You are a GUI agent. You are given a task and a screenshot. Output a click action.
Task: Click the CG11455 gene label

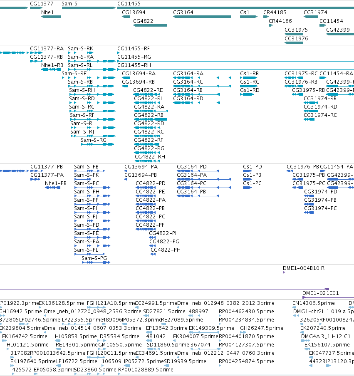tap(129, 4)
